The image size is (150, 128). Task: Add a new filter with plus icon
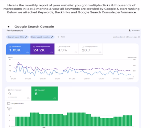(x=58, y=37)
